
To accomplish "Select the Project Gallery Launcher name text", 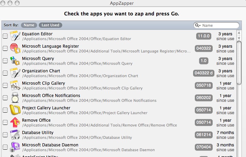I will point(46,108).
